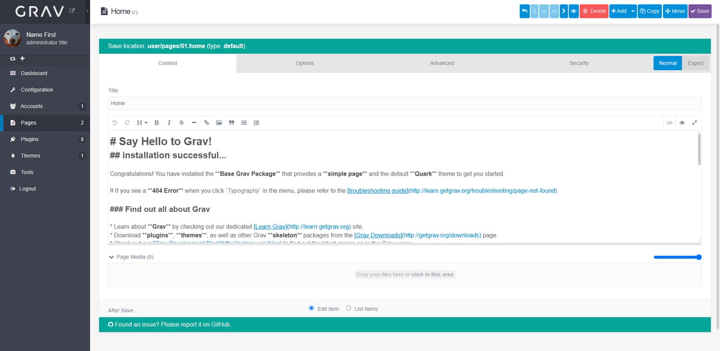The height and width of the screenshot is (351, 720).
Task: Click the page file icon beside Home title
Action: tap(104, 11)
